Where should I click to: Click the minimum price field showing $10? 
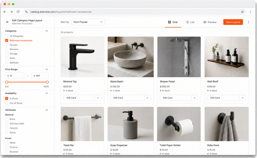pyautogui.click(x=15, y=76)
